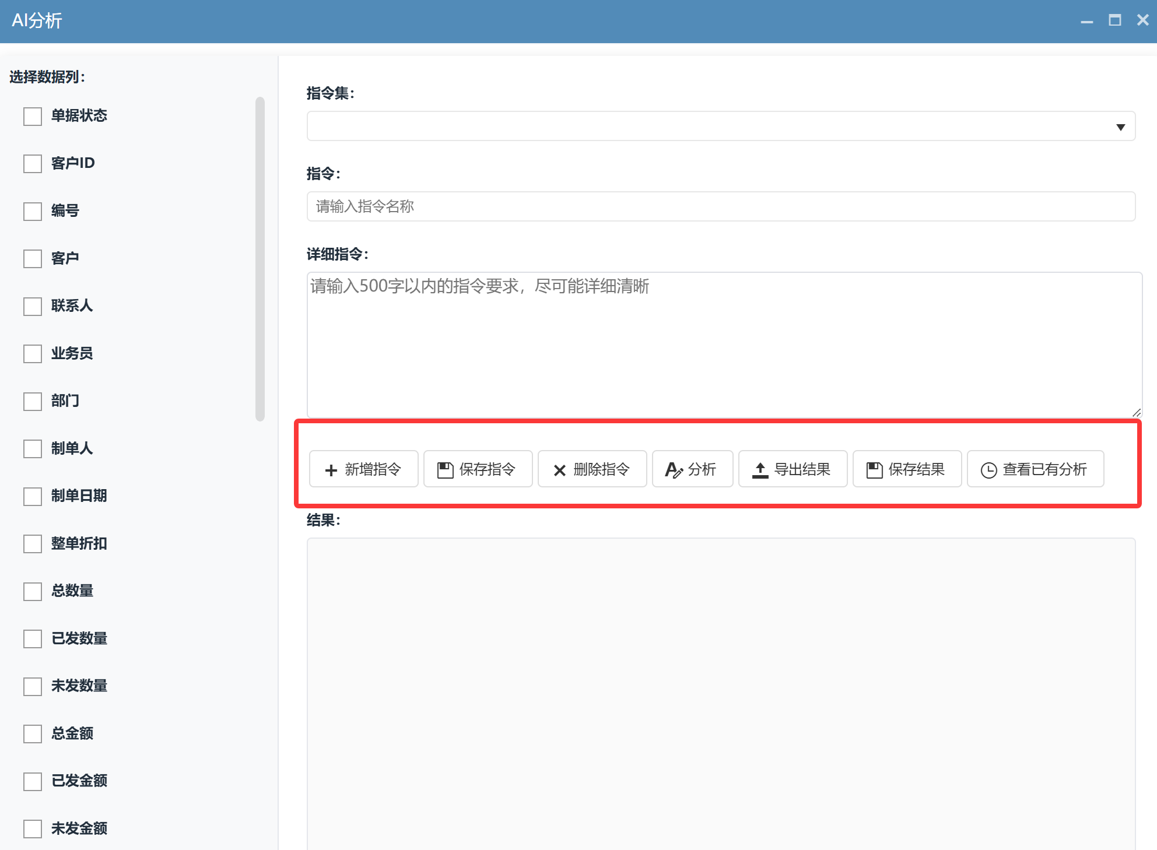
Task: Click the data column list scrollbar
Action: [x=260, y=259]
